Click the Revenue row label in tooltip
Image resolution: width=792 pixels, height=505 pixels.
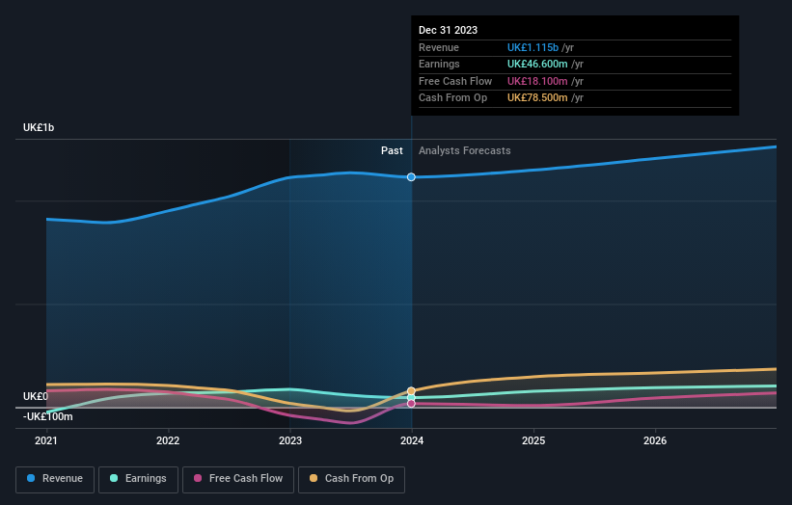439,47
